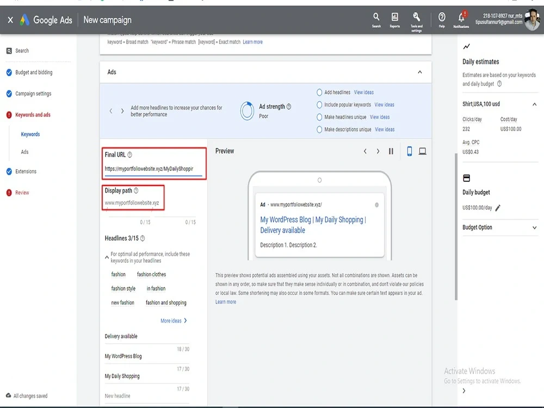Select Include popular keywords radio option
The image size is (544, 408).
coord(319,105)
